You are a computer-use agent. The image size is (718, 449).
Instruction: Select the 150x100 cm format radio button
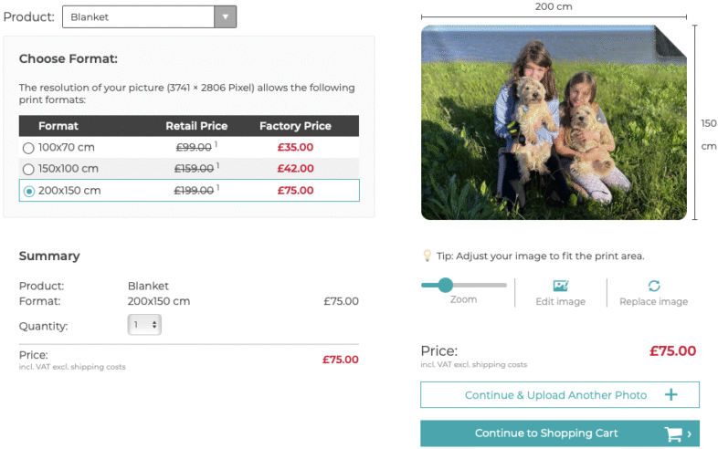coord(28,170)
